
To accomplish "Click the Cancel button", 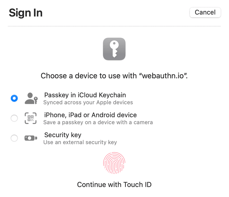I will 205,12.
